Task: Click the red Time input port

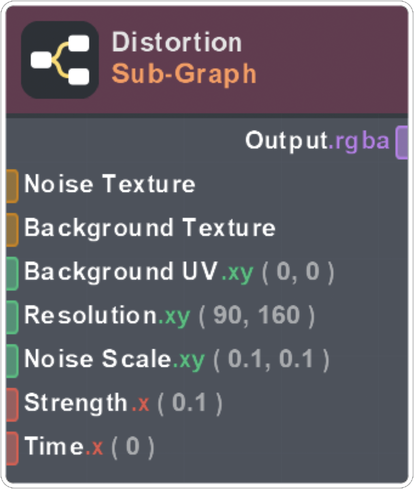Action: (12, 448)
